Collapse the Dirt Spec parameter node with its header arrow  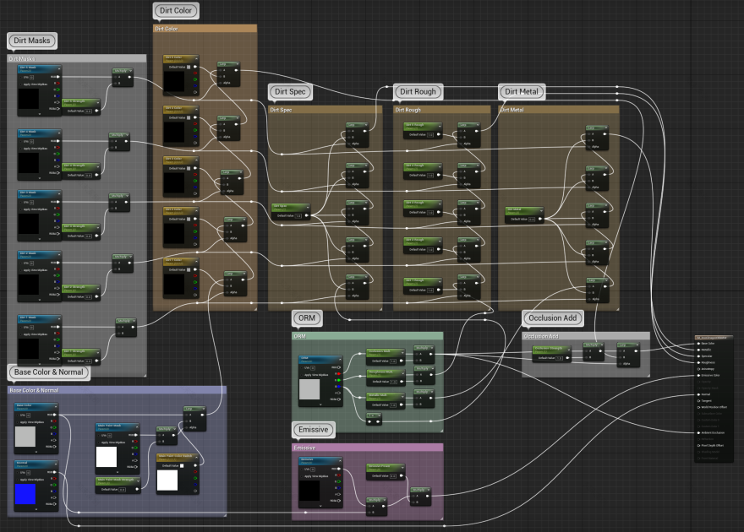pyautogui.click(x=309, y=208)
